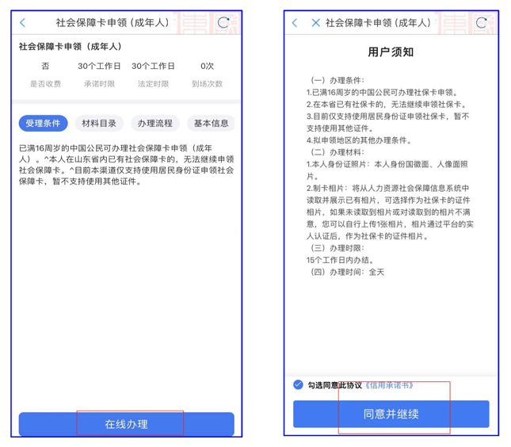Tap the 到场次数 info item

click(207, 74)
